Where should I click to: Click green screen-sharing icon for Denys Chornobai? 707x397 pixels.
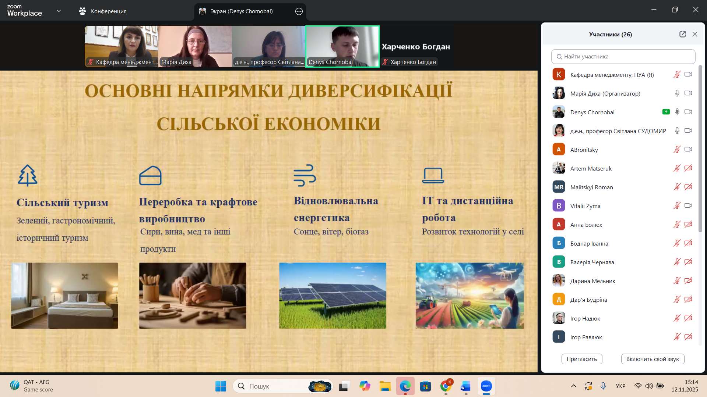click(666, 112)
